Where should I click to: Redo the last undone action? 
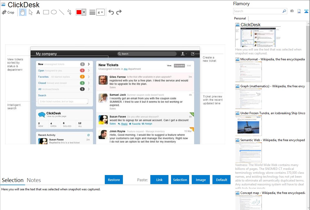pyautogui.click(x=119, y=12)
